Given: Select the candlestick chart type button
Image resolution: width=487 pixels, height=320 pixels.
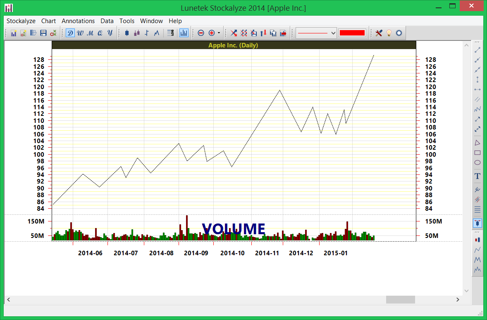Looking at the screenshot, I should (x=127, y=33).
